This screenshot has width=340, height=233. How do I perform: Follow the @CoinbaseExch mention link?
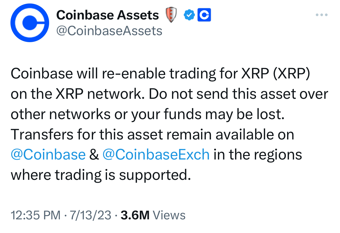tap(156, 155)
